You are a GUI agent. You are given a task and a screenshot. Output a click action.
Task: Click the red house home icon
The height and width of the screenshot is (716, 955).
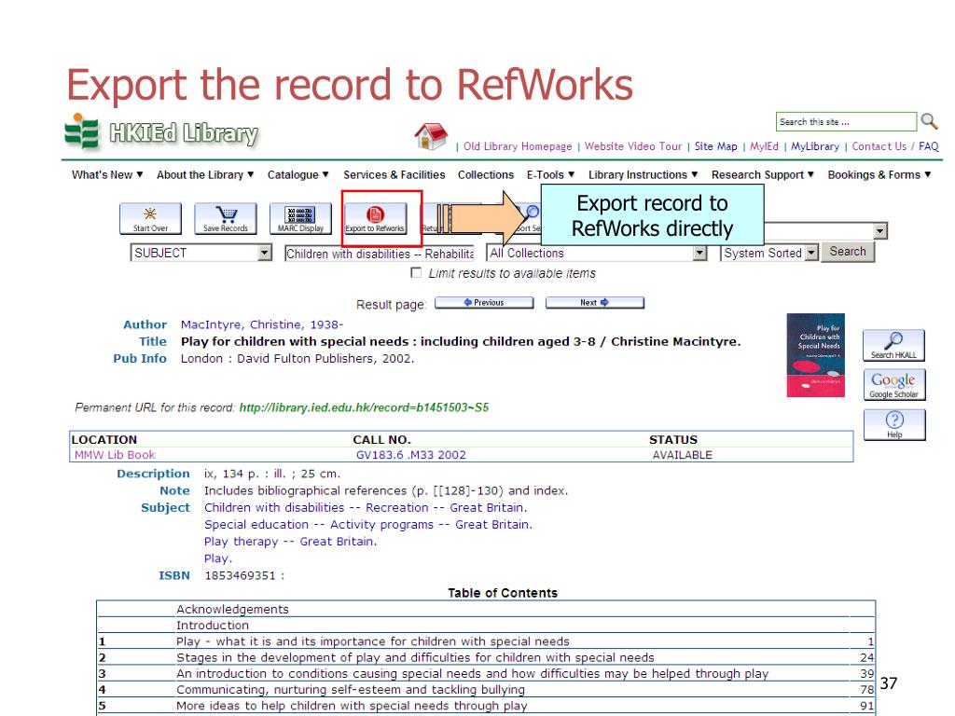click(x=431, y=135)
